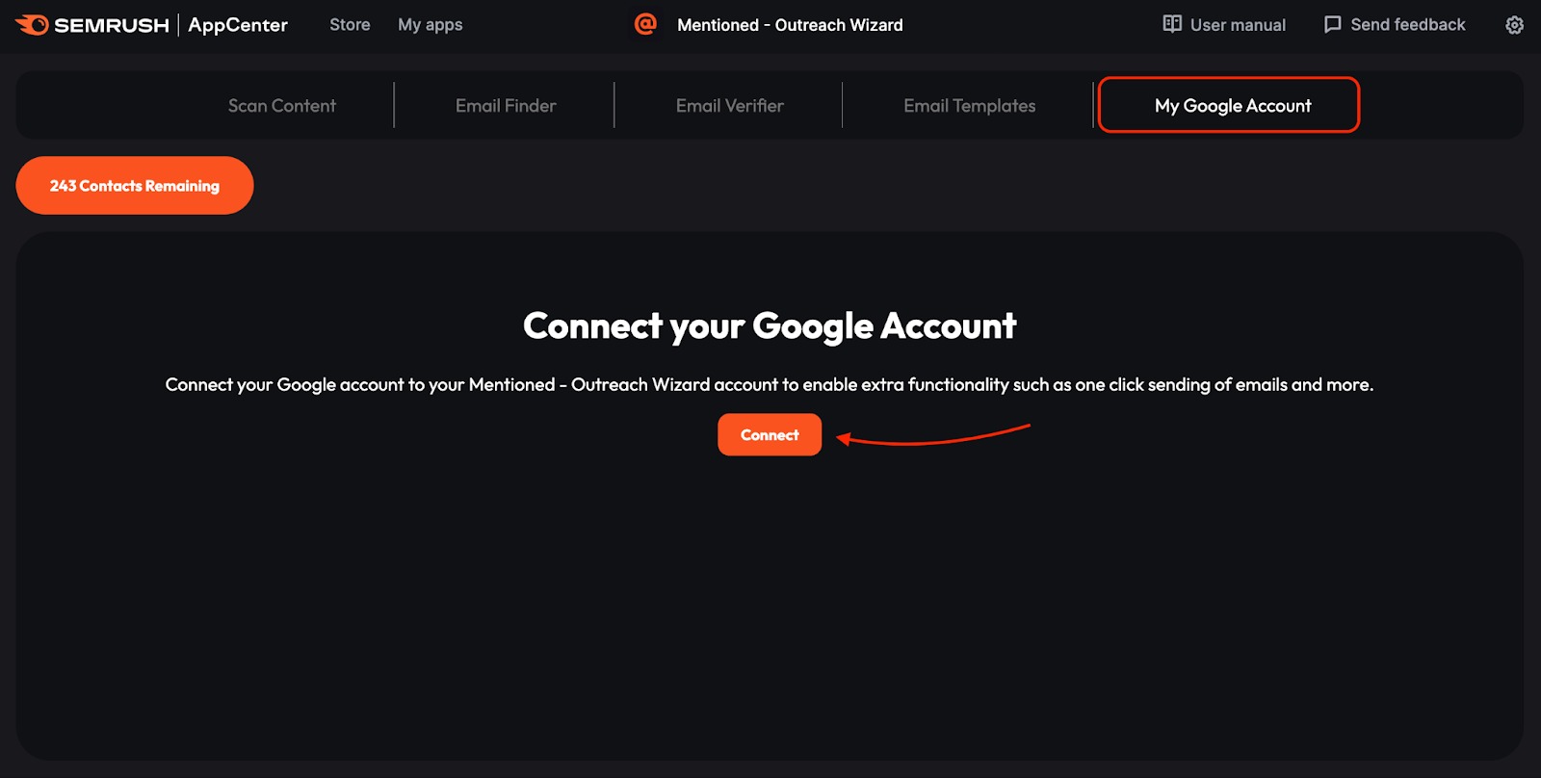Click the 243 Contacts Remaining badge
This screenshot has height=778, width=1541.
134,185
